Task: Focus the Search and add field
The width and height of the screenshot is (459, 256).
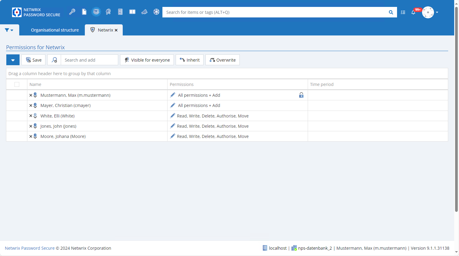Action: [89, 60]
